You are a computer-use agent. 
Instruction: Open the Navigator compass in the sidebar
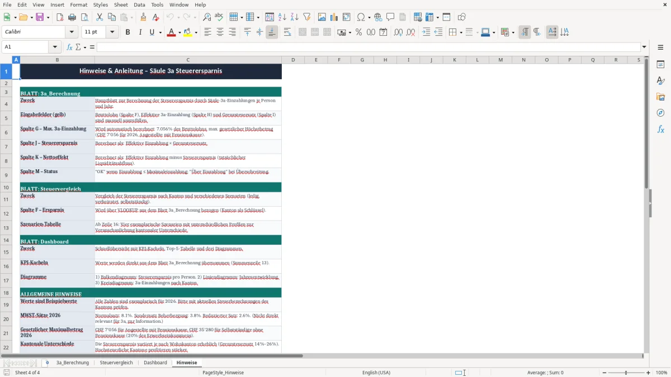[x=660, y=113]
